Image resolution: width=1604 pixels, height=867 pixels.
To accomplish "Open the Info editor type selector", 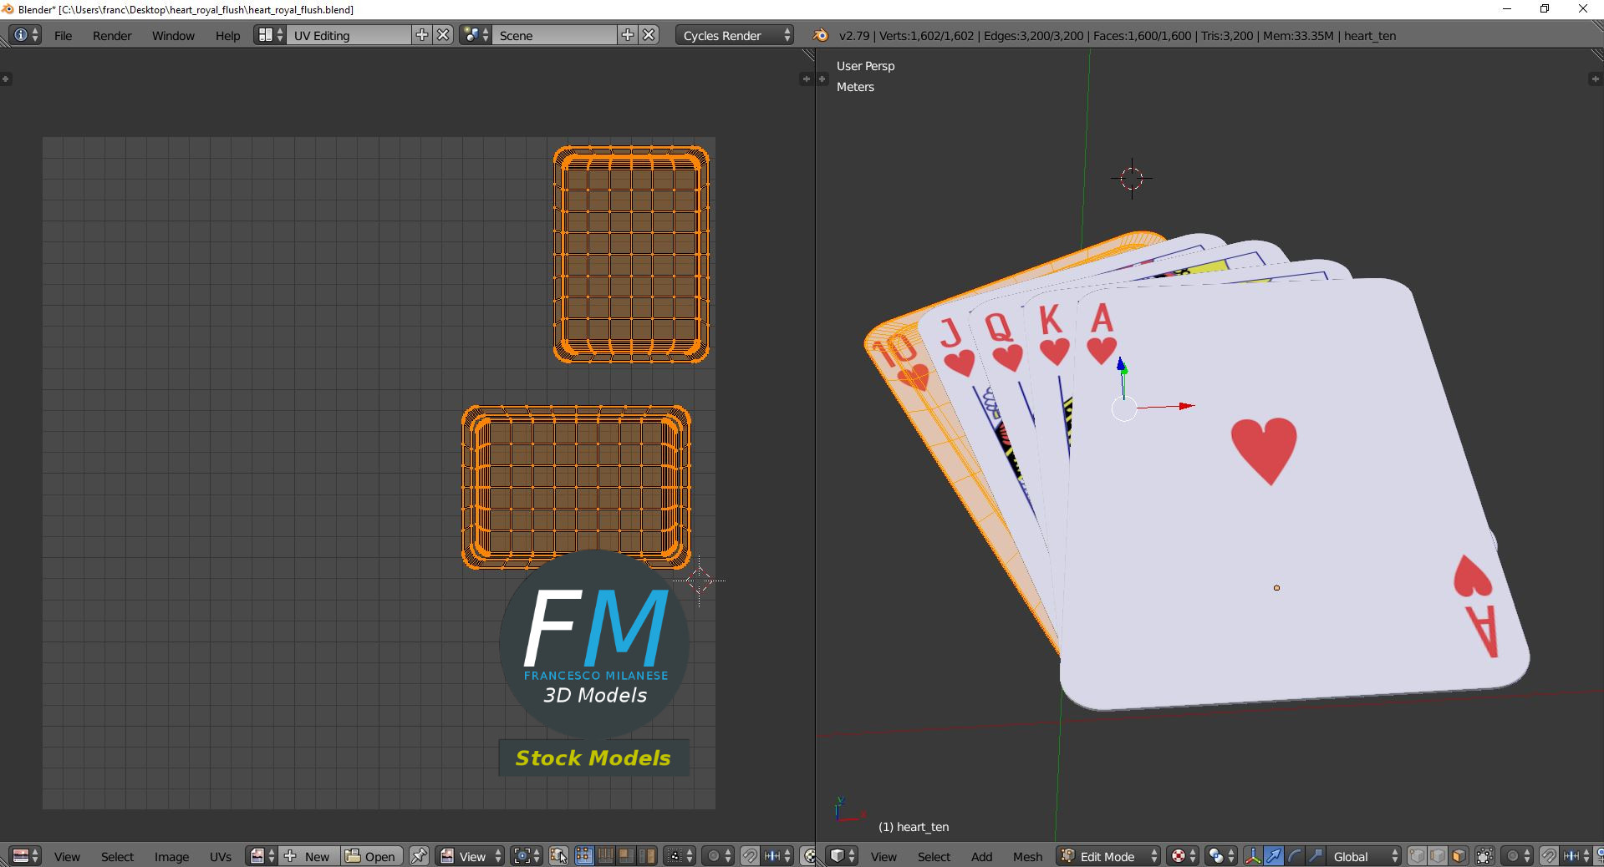I will pyautogui.click(x=25, y=35).
